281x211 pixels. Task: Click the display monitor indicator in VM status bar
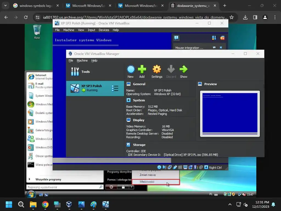[185, 167]
